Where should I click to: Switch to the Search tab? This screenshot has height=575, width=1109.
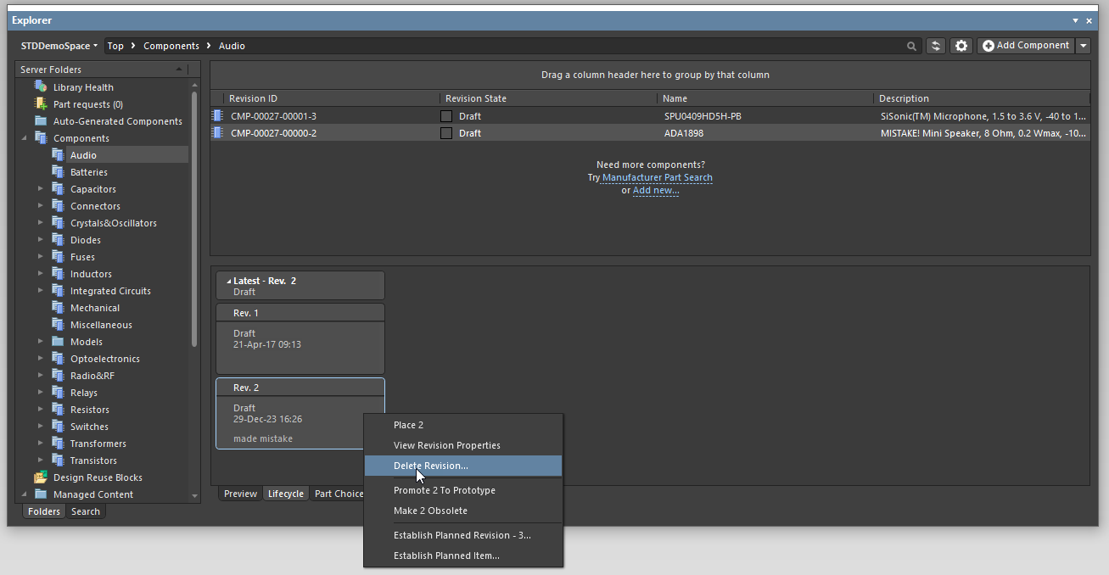pyautogui.click(x=86, y=511)
